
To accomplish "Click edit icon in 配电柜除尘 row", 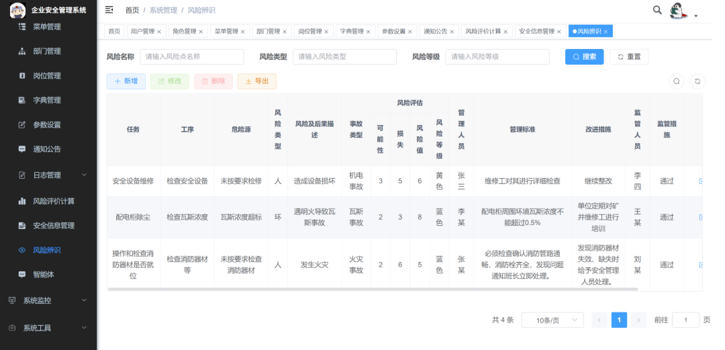I will pos(700,217).
